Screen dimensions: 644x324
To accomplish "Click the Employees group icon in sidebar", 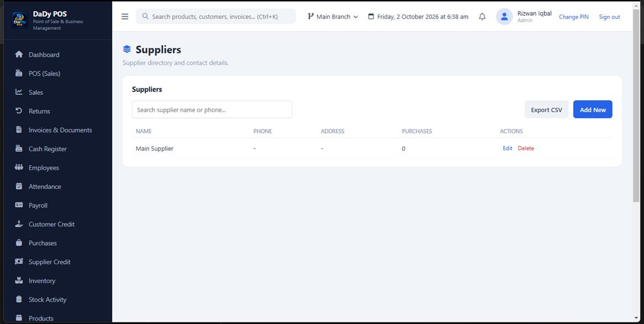I will click(19, 168).
